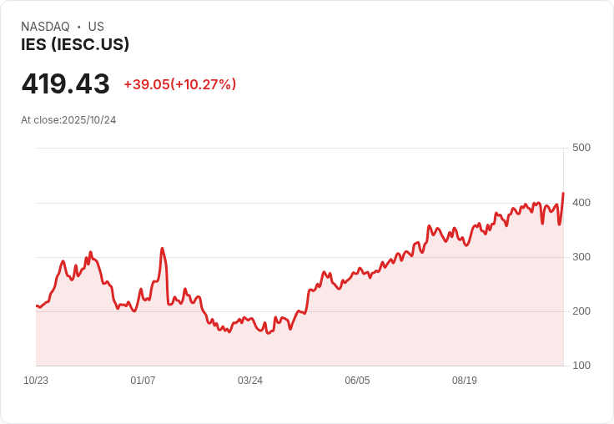Click the 419.43 closing price
The image size is (614, 424).
point(65,84)
